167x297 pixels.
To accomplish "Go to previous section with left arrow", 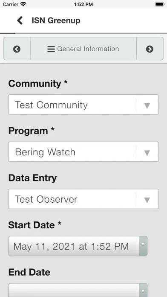I will [17, 49].
